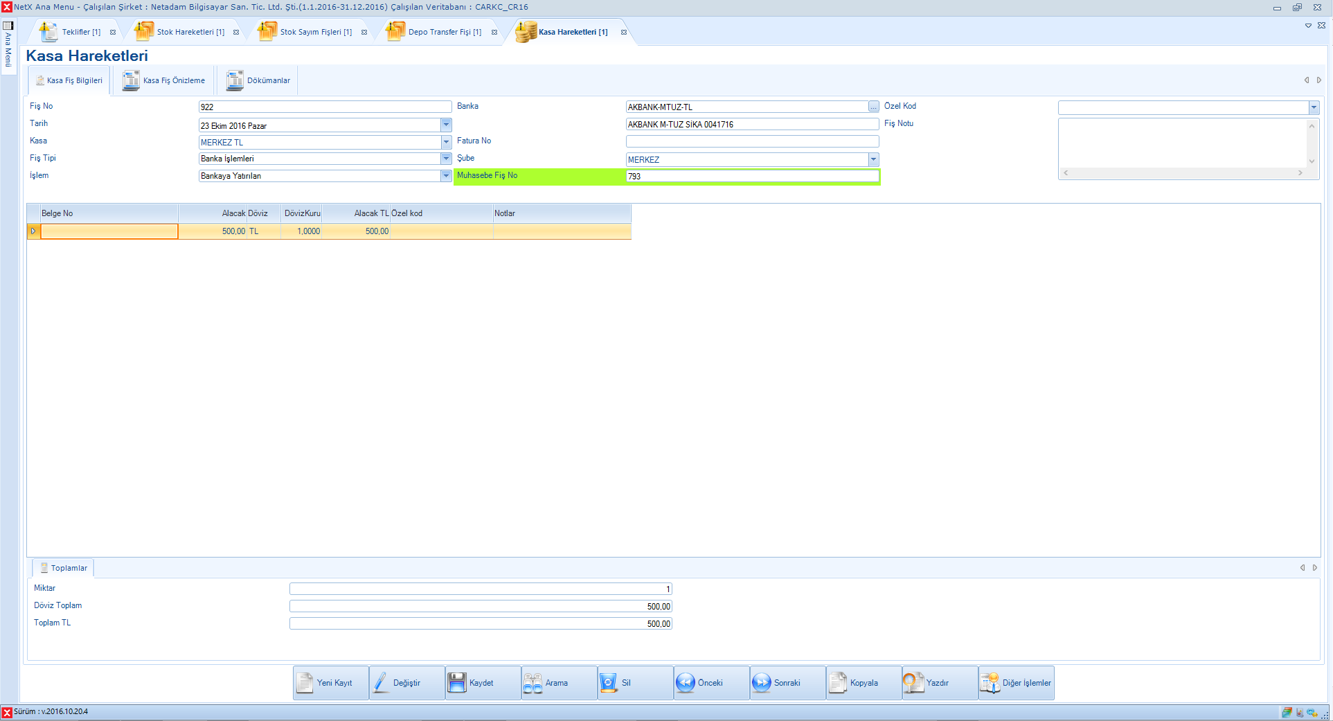The width and height of the screenshot is (1333, 721).
Task: Go to previous record with Önceki icon
Action: coord(686,683)
